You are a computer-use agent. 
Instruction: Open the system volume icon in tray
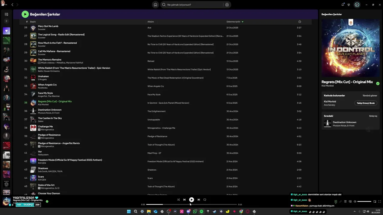(368, 211)
